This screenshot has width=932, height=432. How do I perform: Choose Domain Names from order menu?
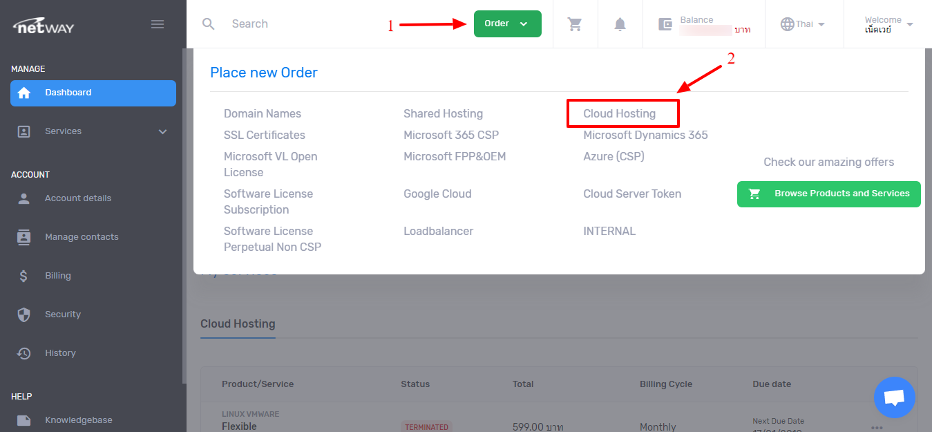[x=263, y=113]
